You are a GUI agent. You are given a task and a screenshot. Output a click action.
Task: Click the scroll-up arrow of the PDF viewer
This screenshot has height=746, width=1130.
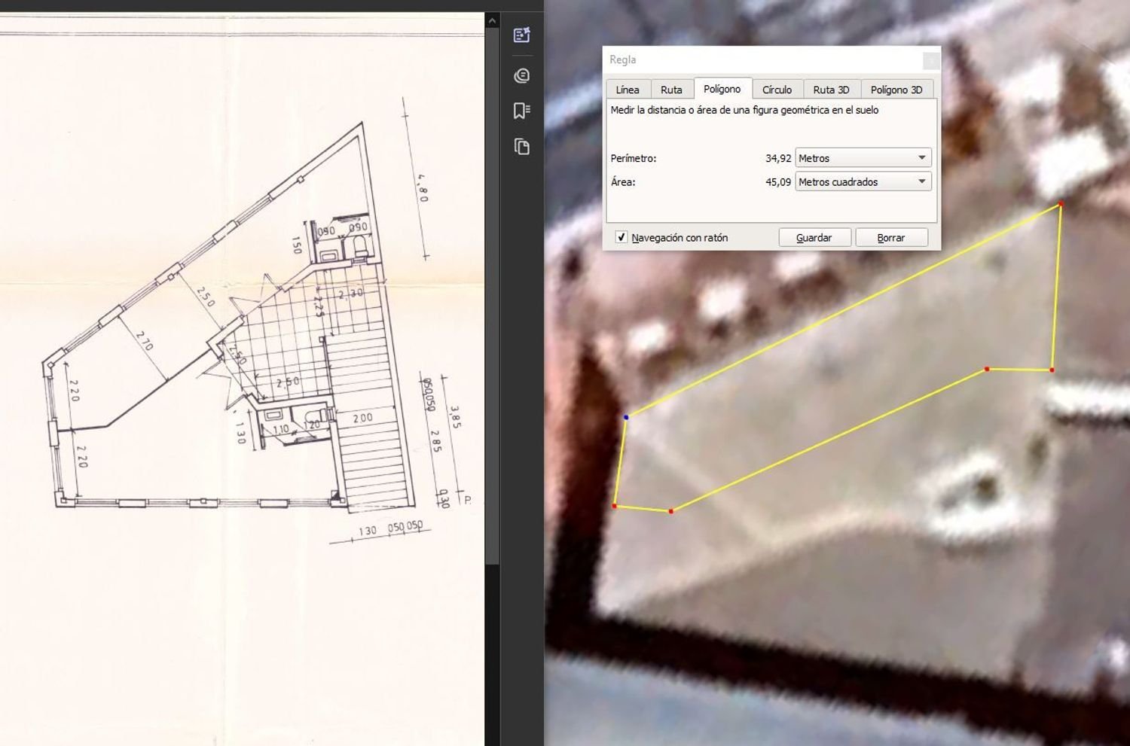tap(492, 21)
